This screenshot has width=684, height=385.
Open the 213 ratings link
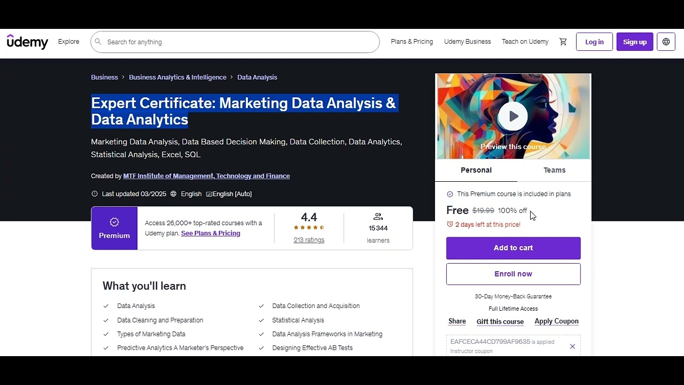coord(309,240)
